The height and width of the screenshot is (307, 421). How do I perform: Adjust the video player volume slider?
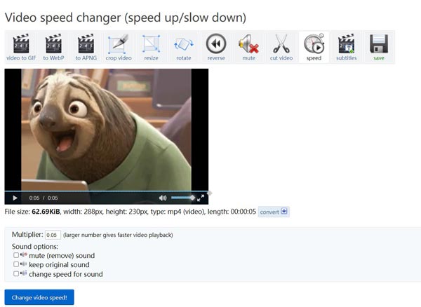pos(182,198)
